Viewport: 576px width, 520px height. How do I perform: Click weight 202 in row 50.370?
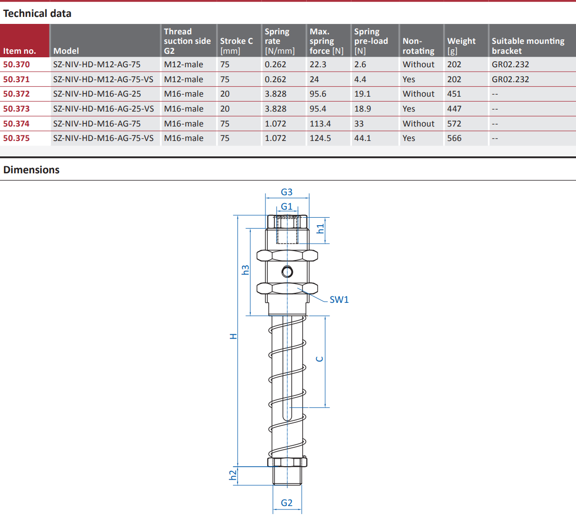pos(454,65)
